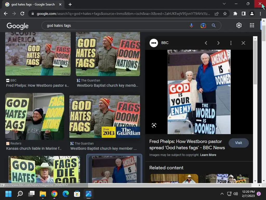266x200 pixels.
Task: Expand the tab search chevron
Action: point(224,4)
